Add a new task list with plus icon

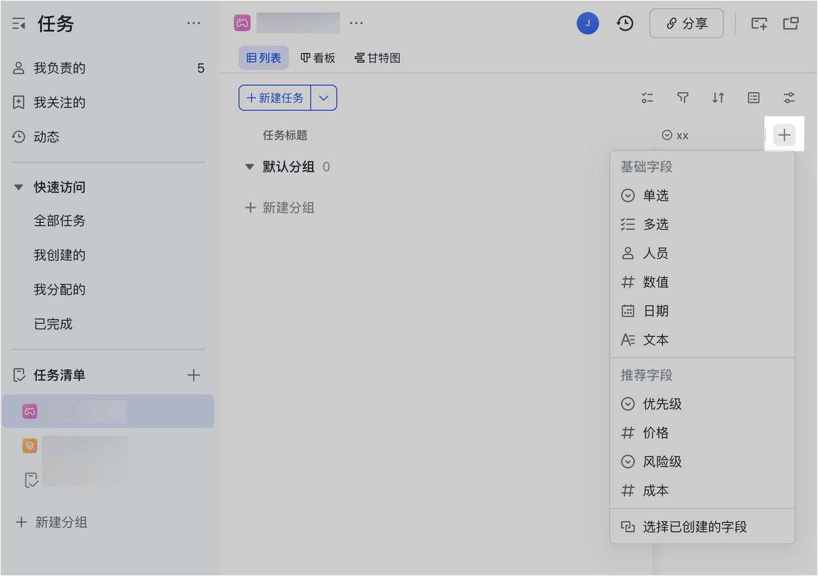pos(194,375)
